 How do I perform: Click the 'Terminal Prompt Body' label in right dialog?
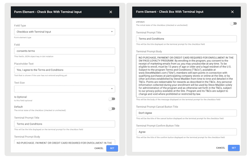click(x=149, y=52)
